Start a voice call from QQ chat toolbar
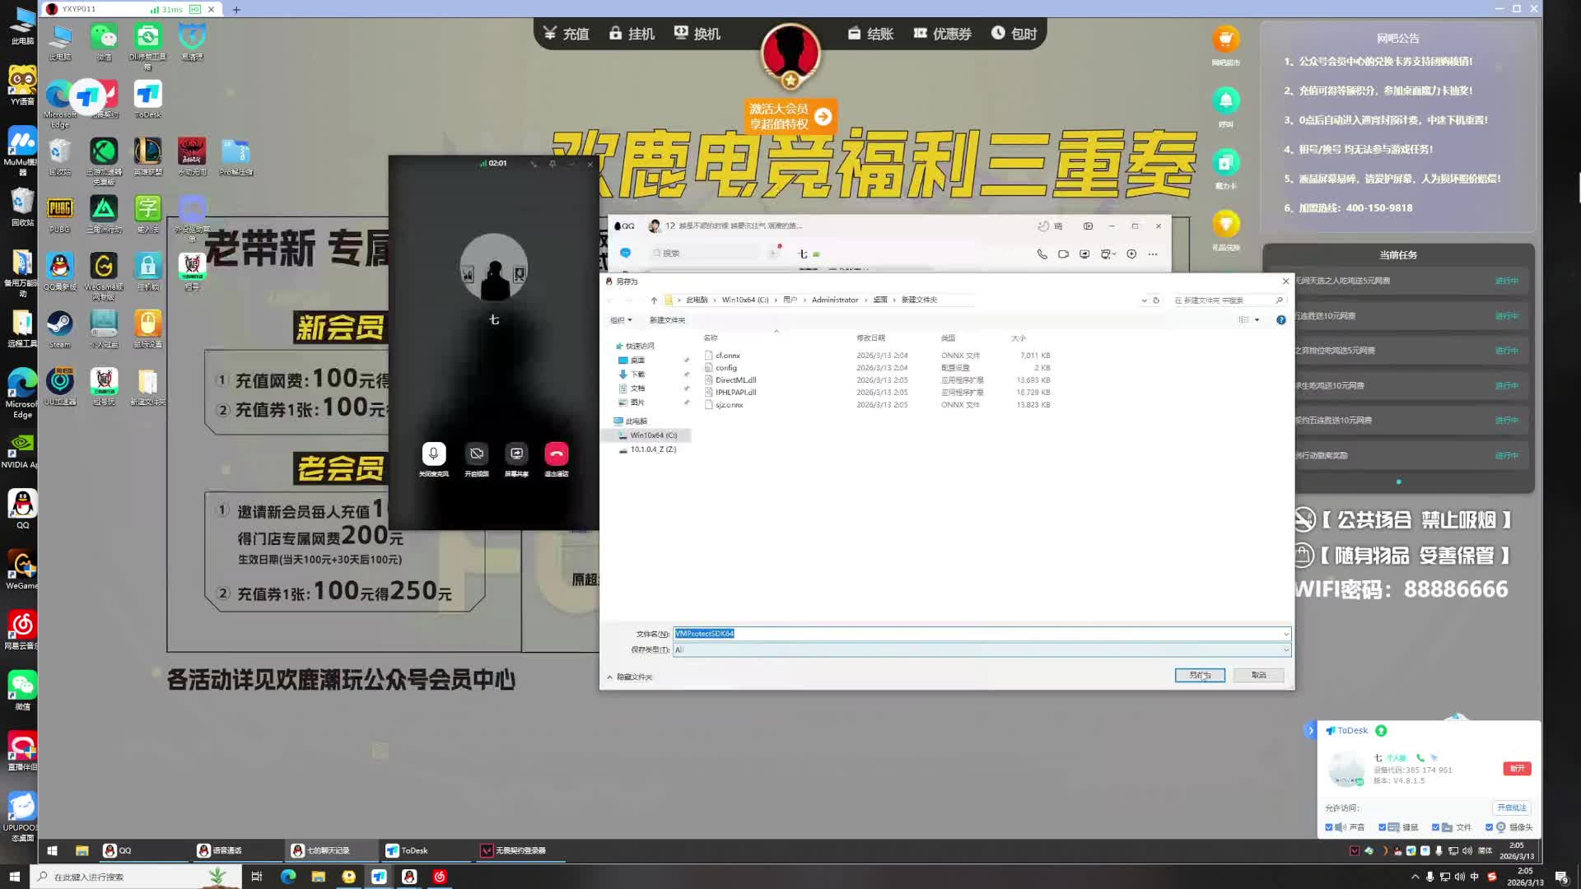The height and width of the screenshot is (889, 1581). point(1042,254)
